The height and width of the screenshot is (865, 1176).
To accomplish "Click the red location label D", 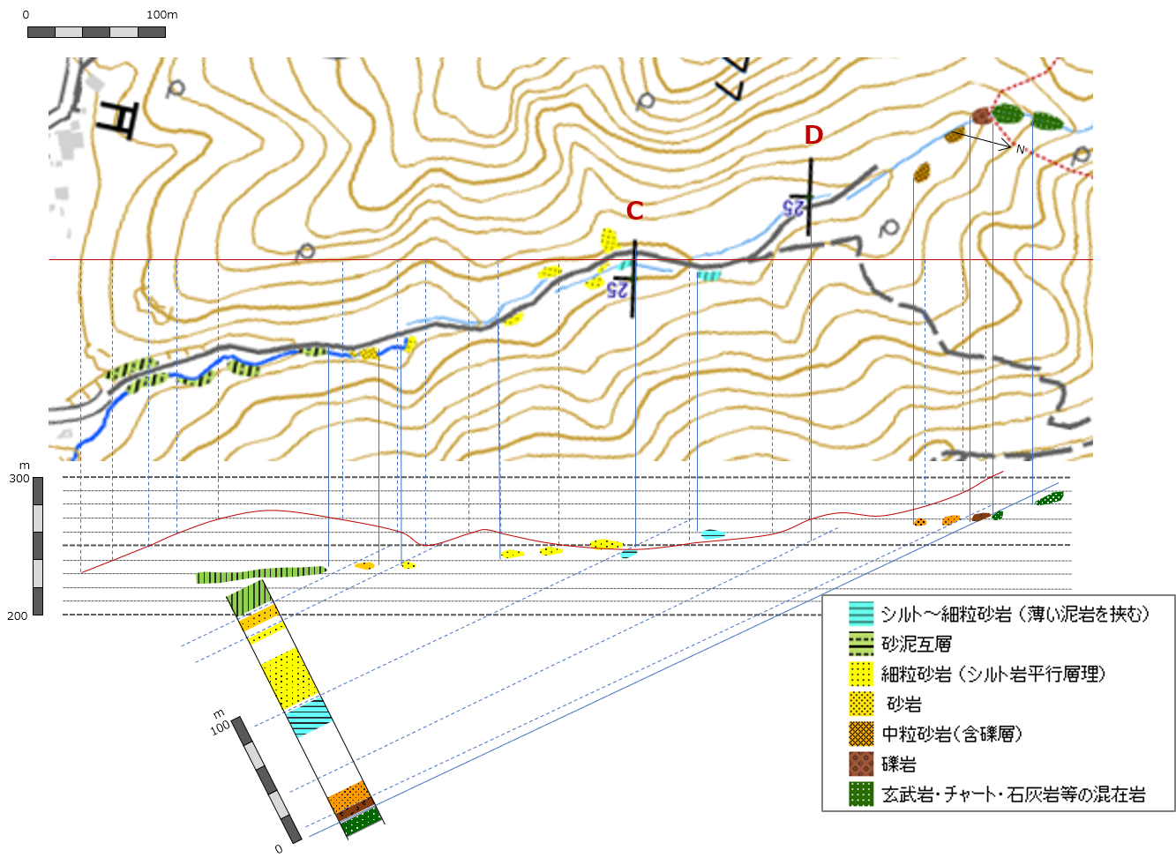I will click(813, 135).
